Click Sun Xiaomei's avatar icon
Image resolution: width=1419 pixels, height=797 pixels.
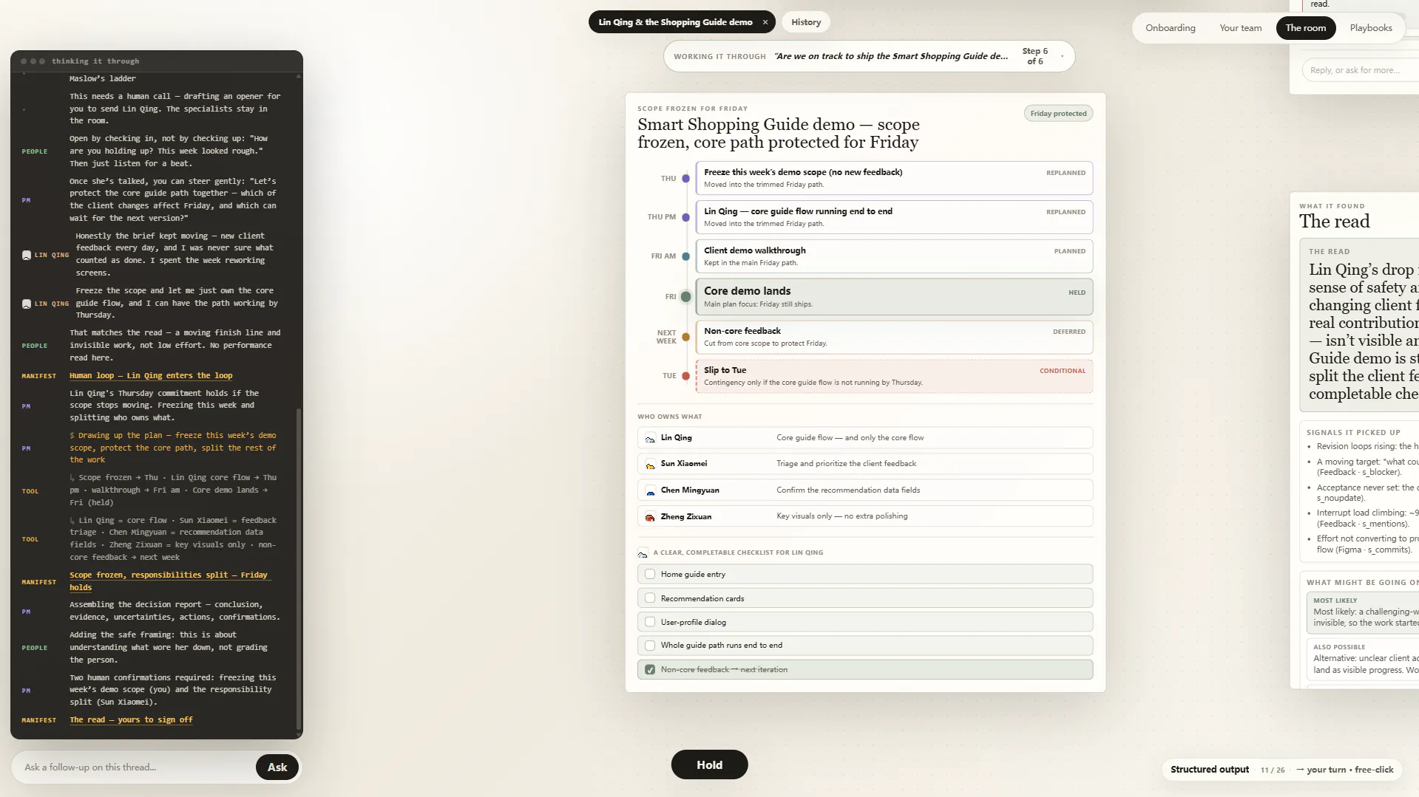coord(650,464)
